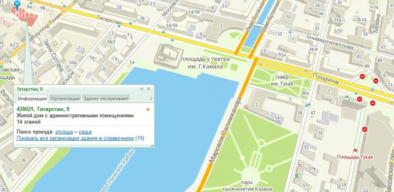Click the green building icon near 57г

297,175
